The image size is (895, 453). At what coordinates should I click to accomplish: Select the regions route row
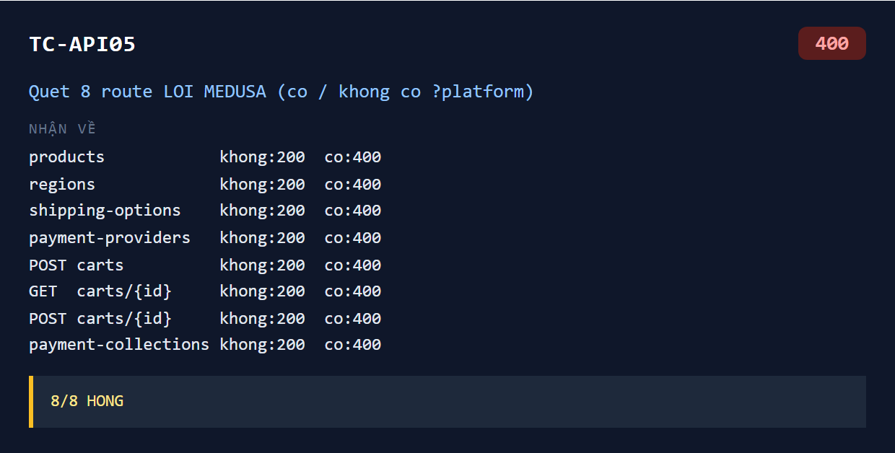205,184
